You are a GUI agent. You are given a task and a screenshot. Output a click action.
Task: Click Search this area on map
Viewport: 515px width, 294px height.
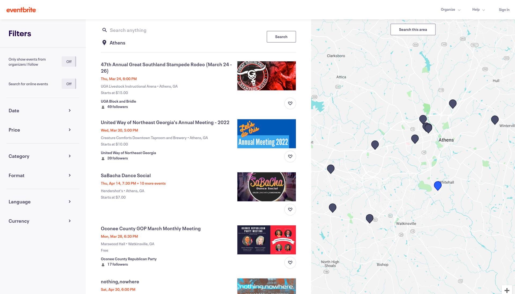pyautogui.click(x=413, y=29)
